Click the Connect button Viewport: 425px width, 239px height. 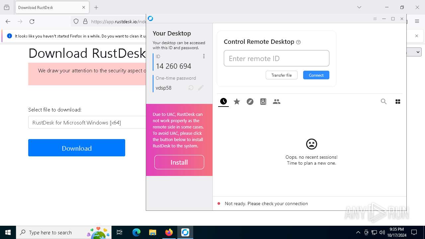point(316,75)
